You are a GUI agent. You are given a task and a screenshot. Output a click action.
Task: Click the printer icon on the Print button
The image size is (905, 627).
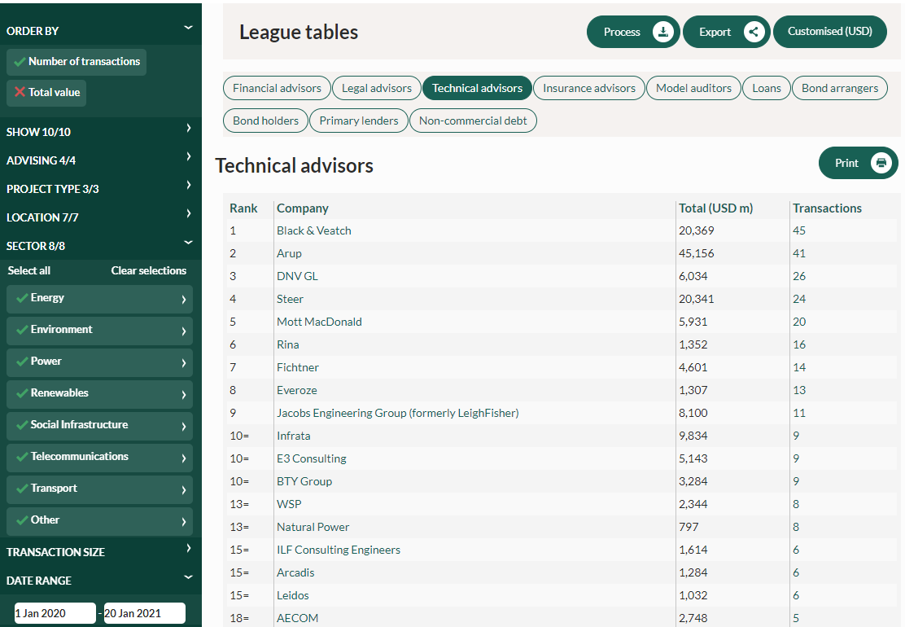pos(881,163)
